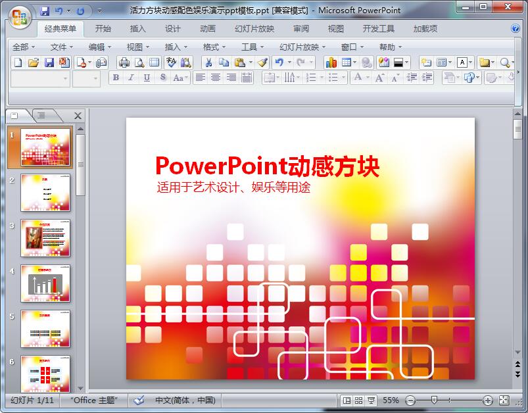This screenshot has width=528, height=413.
Task: Open the font size combo box
Action: [x=86, y=79]
